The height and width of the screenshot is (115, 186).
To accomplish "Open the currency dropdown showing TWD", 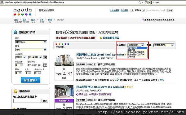I will pos(164,45).
